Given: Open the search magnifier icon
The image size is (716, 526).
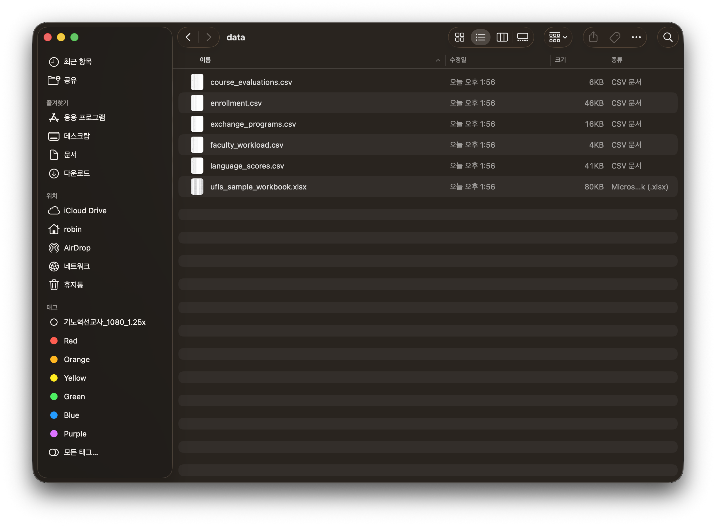Looking at the screenshot, I should [x=667, y=37].
